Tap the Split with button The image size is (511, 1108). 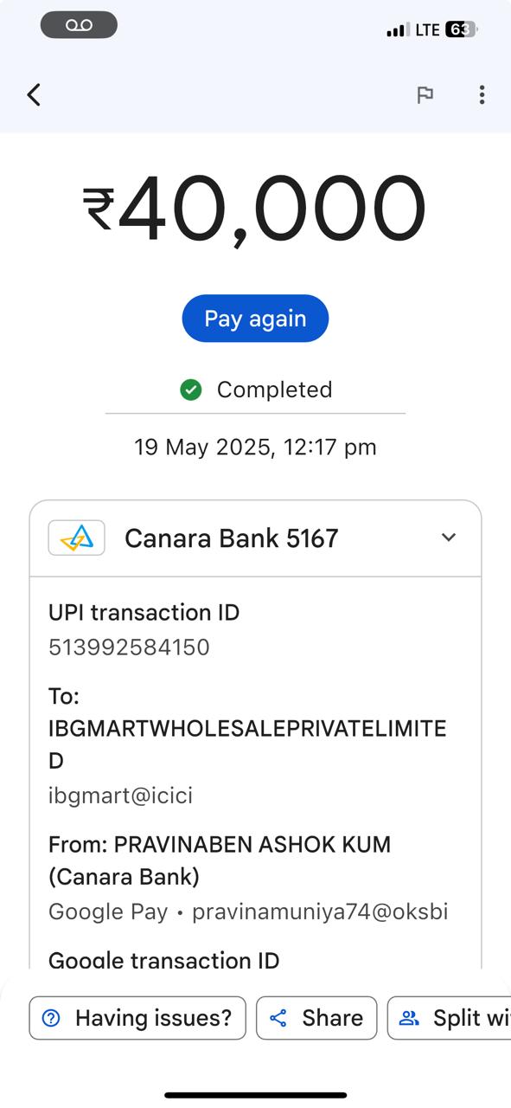tap(450, 1018)
